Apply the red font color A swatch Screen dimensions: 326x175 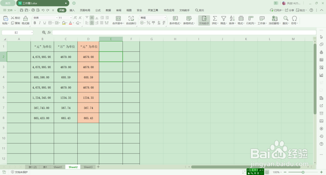[x=70, y=23]
